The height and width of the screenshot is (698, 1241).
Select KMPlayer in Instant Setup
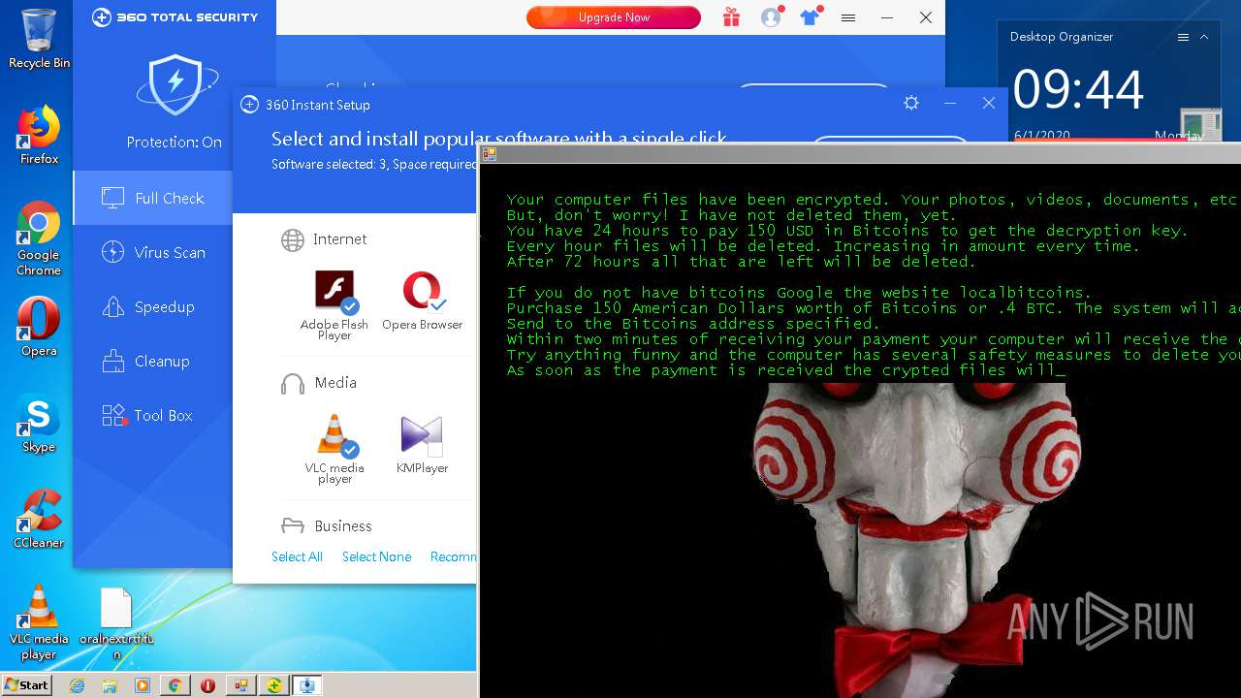click(422, 444)
